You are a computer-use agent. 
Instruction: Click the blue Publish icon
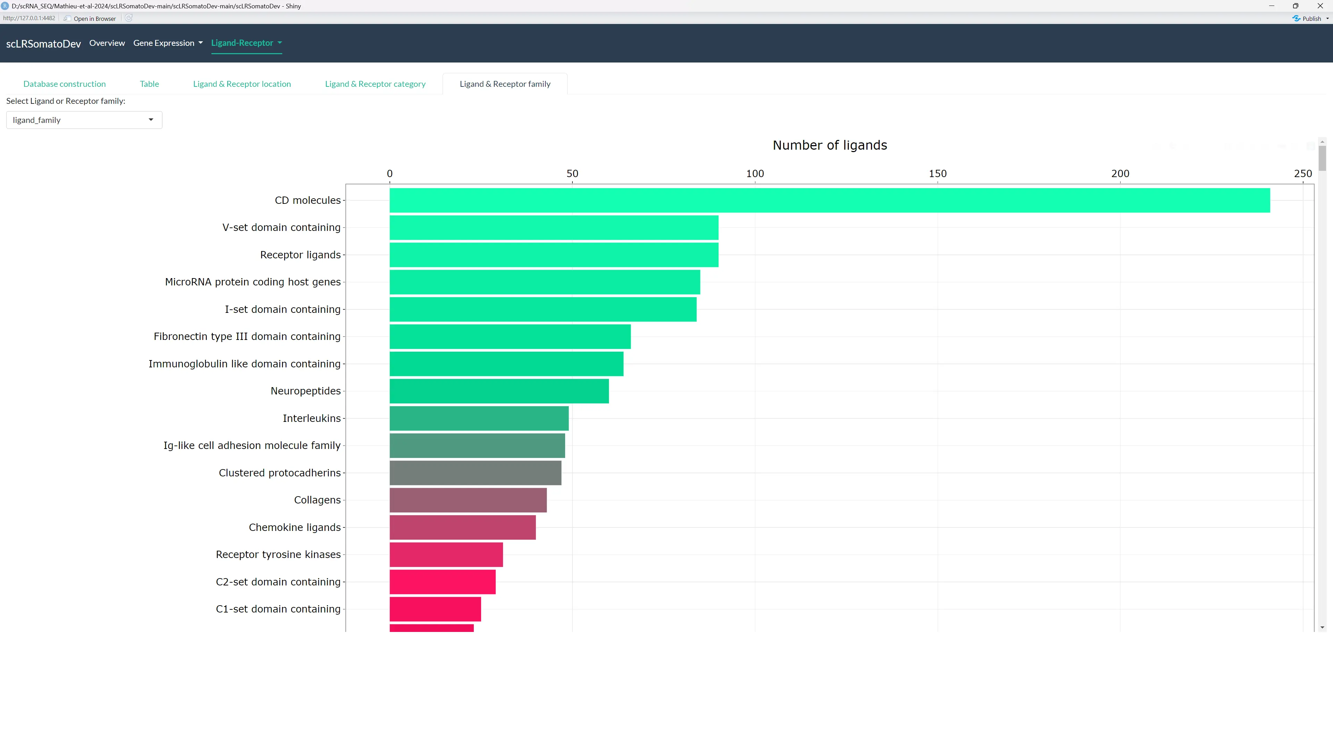click(x=1296, y=18)
